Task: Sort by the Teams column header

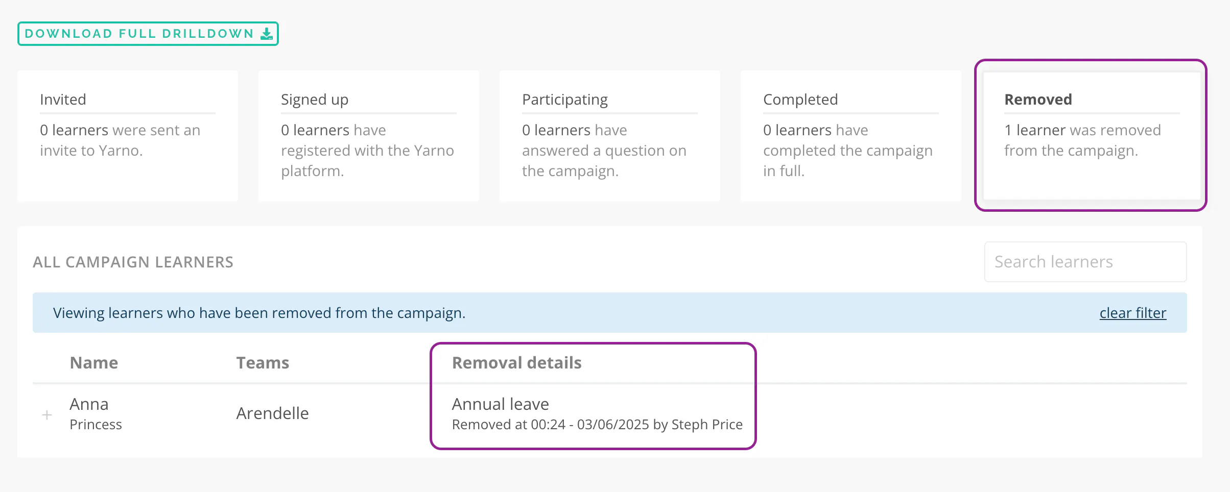Action: (x=263, y=363)
